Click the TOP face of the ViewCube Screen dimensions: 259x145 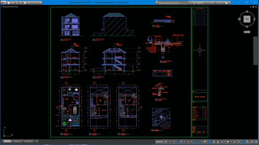coord(247,19)
